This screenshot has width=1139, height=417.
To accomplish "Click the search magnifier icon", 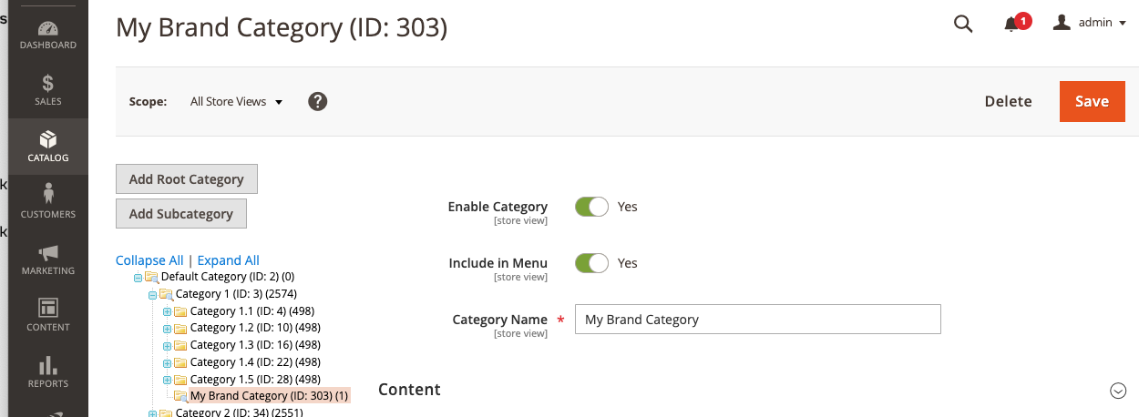I will [x=963, y=24].
